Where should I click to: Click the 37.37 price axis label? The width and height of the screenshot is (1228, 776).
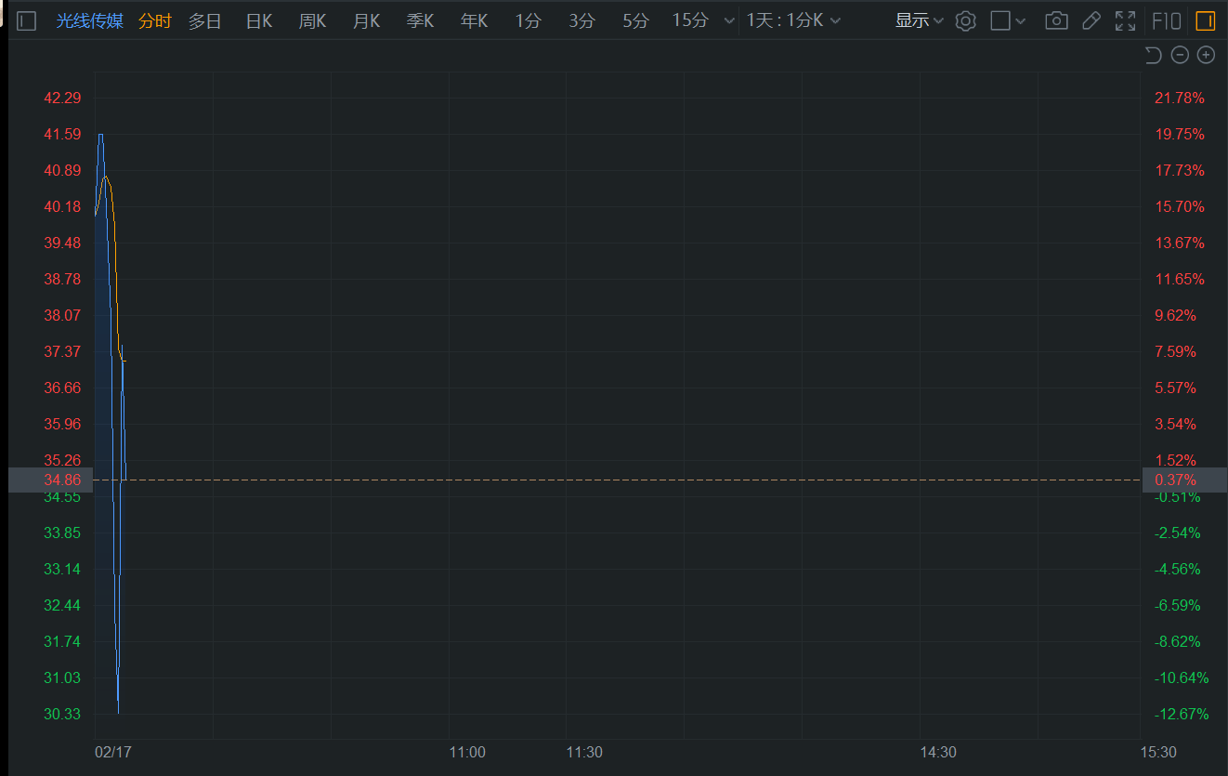coord(62,351)
